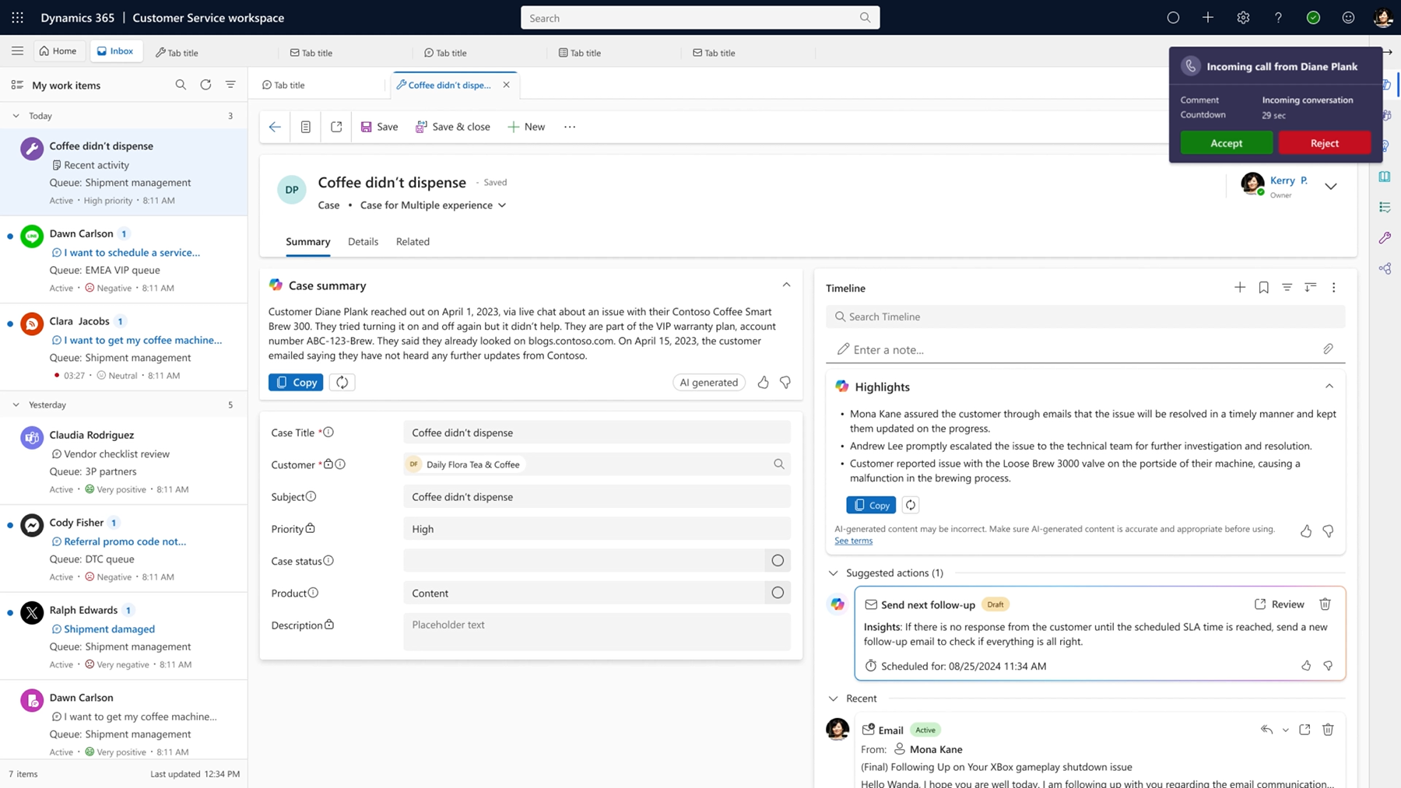This screenshot has height=788, width=1401.
Task: Attach a file to the timeline note
Action: click(1329, 349)
